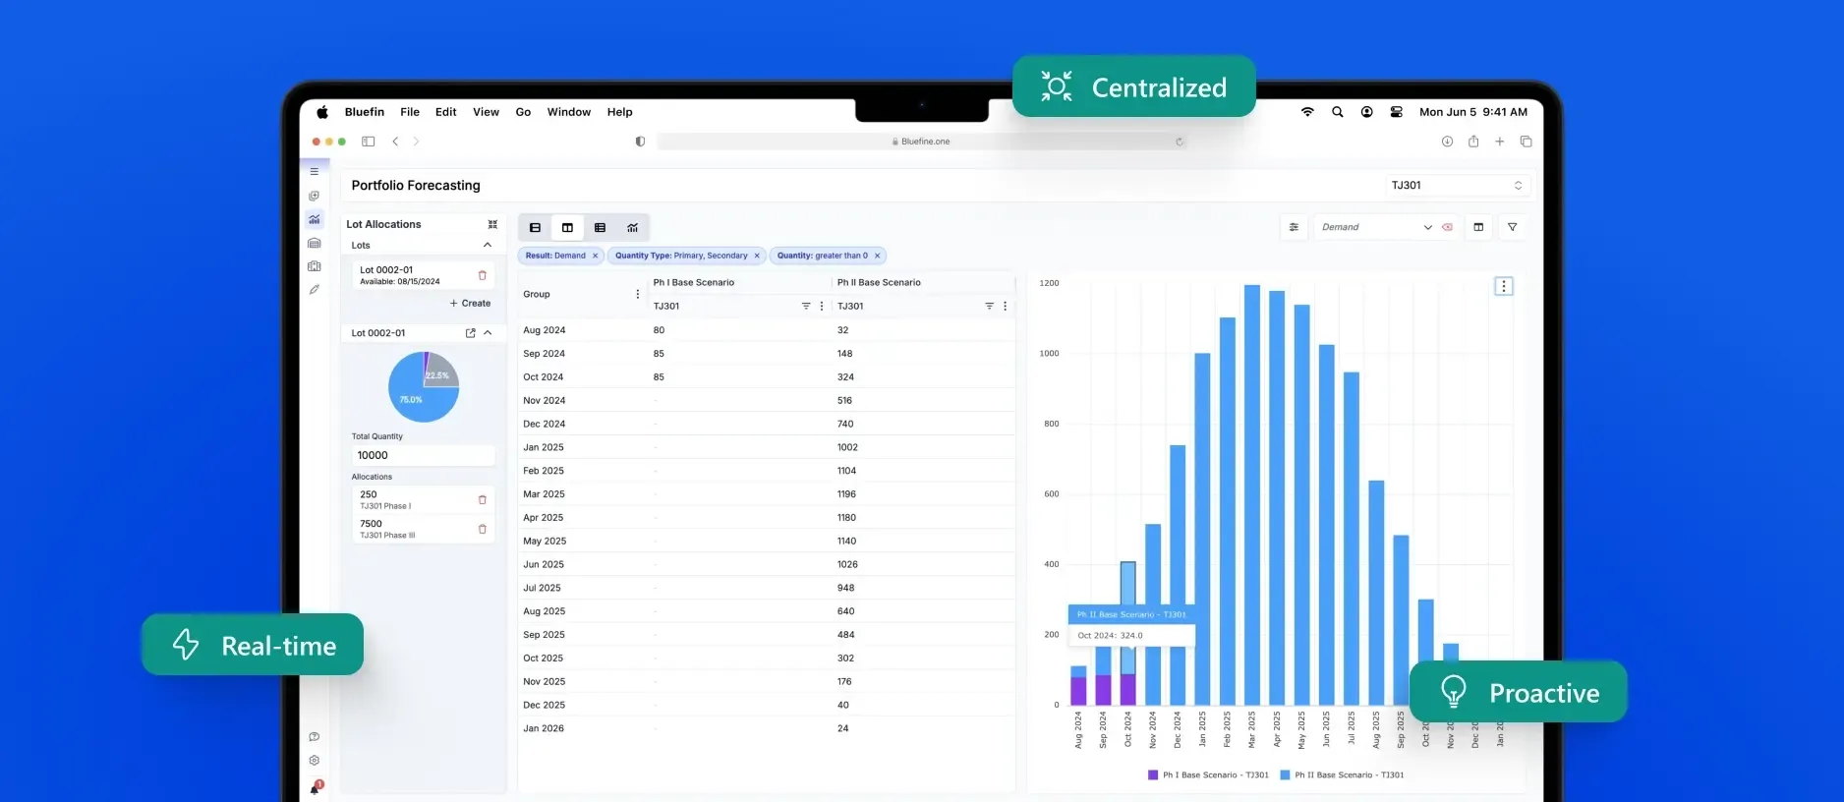
Task: Collapse the Lots section
Action: pos(488,245)
